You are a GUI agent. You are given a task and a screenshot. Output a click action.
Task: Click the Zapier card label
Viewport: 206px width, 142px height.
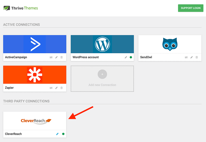9,88
